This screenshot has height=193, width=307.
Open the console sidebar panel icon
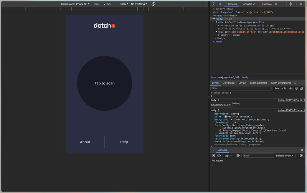pyautogui.click(x=213, y=155)
